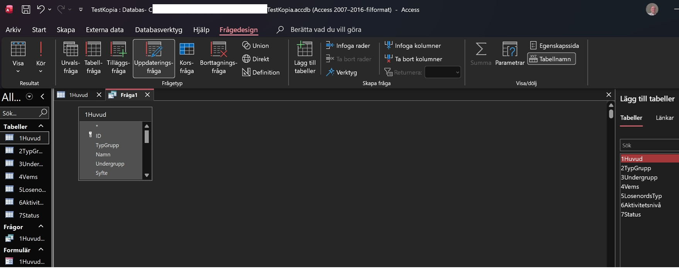The height and width of the screenshot is (270, 679).
Task: Select Korsfråga crosstab query type
Action: (x=187, y=58)
